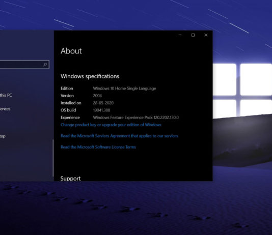The image size is (272, 235).
Task: Open the Microsoft Services Agreement link
Action: click(x=119, y=136)
